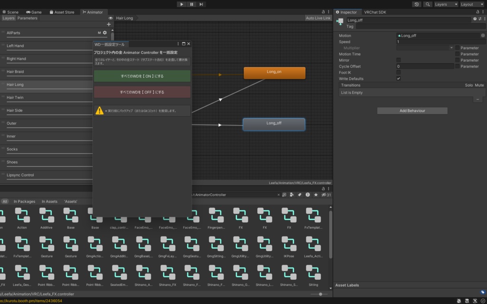This screenshot has height=304, width=487.
Task: Click the object picker circle on the Motion field
Action: 483,35
